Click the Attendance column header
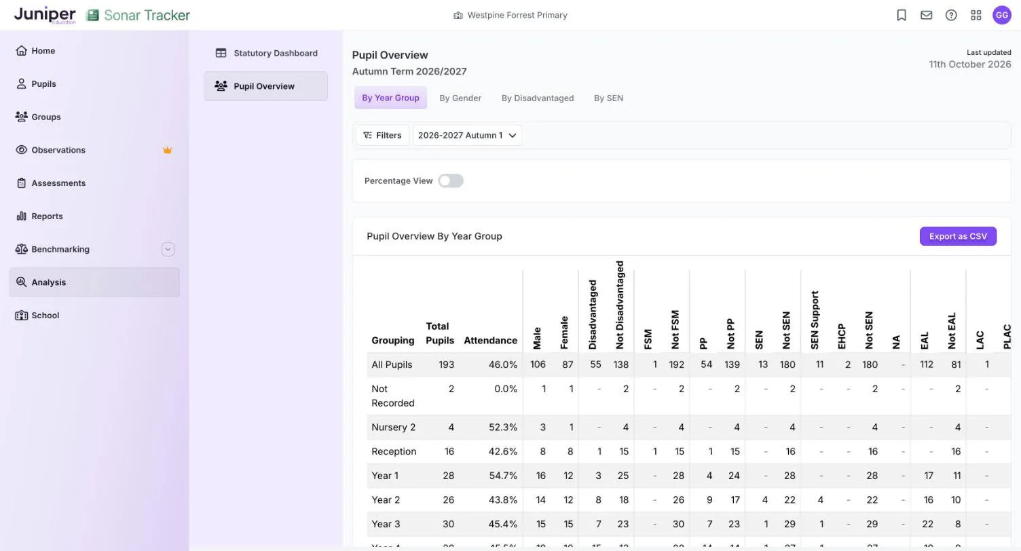 point(490,340)
